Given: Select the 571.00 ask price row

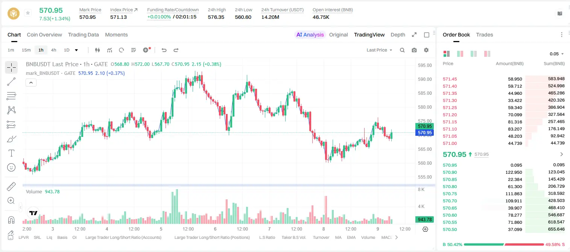Looking at the screenshot, I should 504,143.
